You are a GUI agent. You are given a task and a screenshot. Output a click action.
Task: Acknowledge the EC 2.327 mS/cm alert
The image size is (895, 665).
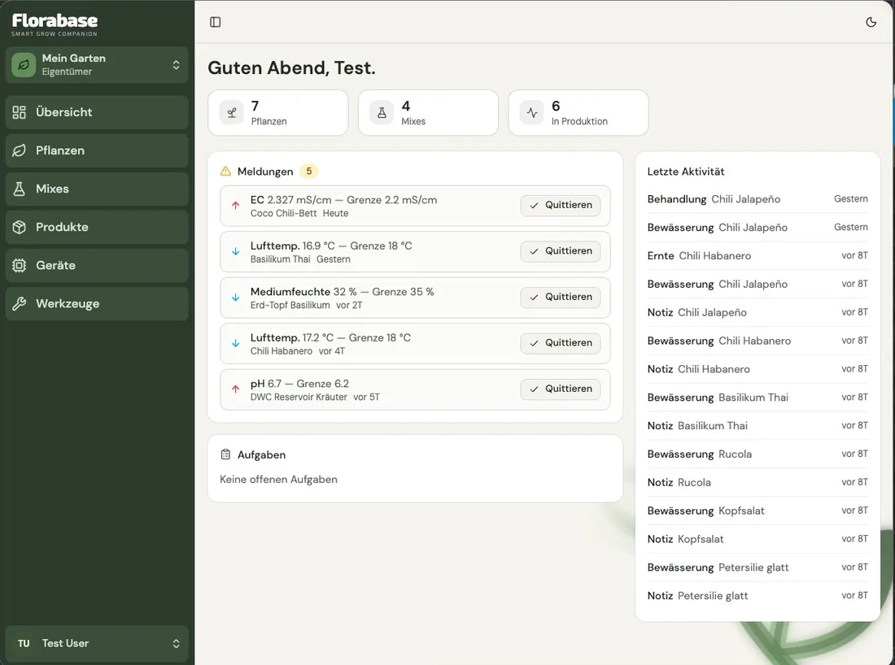[x=561, y=206]
